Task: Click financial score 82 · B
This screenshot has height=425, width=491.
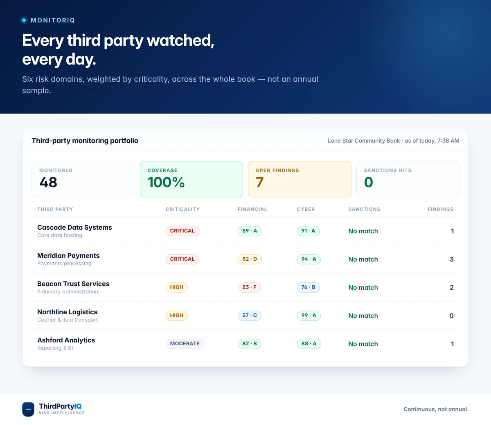Action: 250,344
